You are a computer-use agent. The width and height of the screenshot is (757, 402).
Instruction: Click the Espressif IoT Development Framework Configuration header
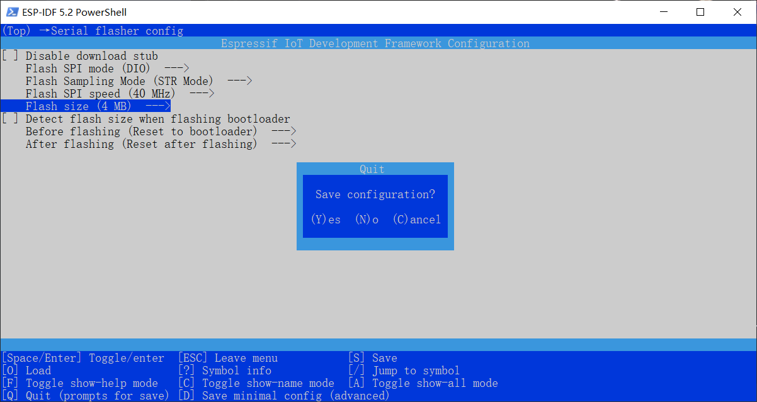pyautogui.click(x=375, y=43)
